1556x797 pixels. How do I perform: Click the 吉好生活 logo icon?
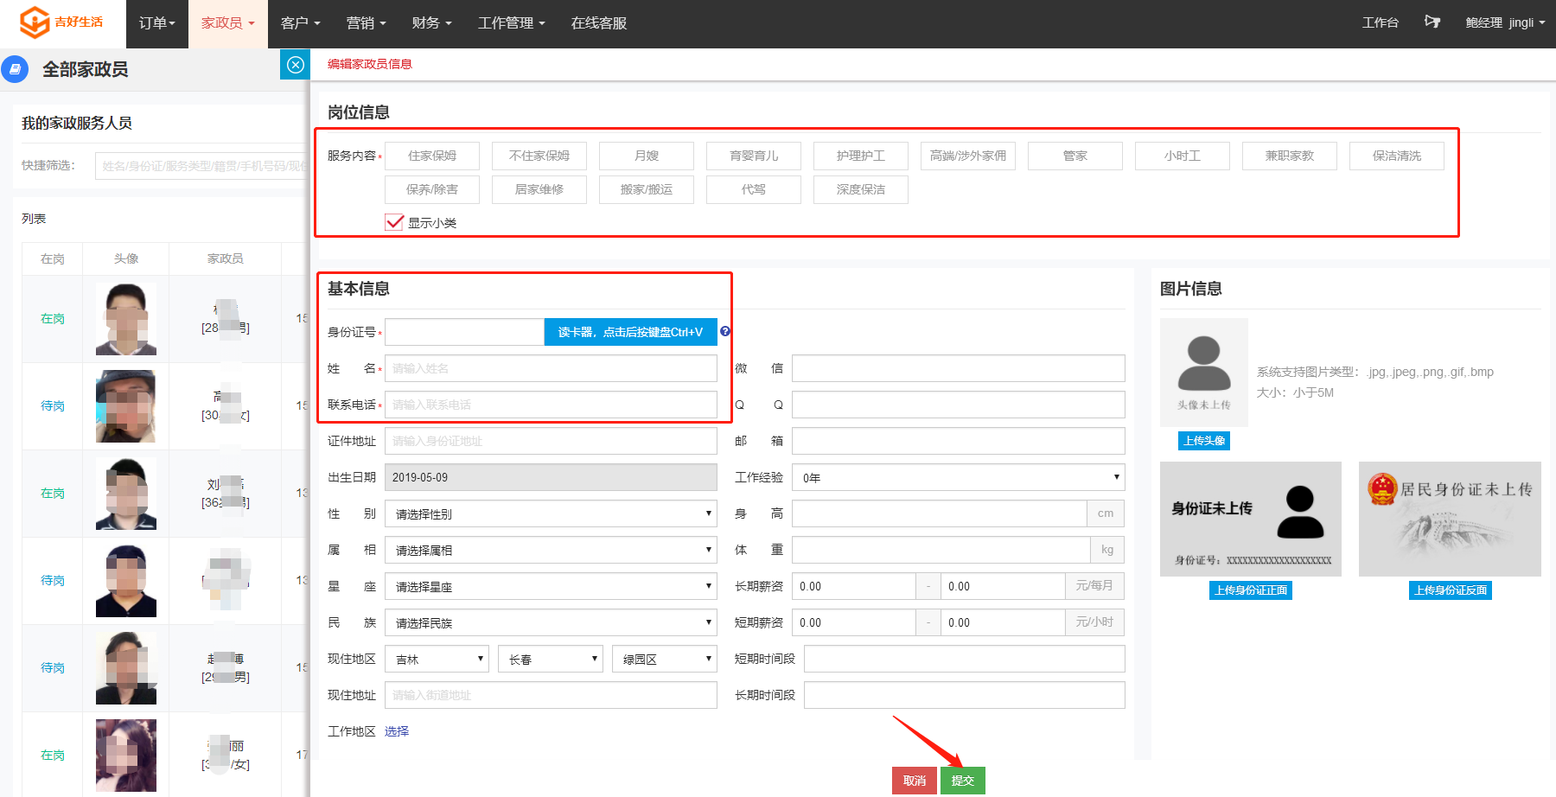coord(35,22)
